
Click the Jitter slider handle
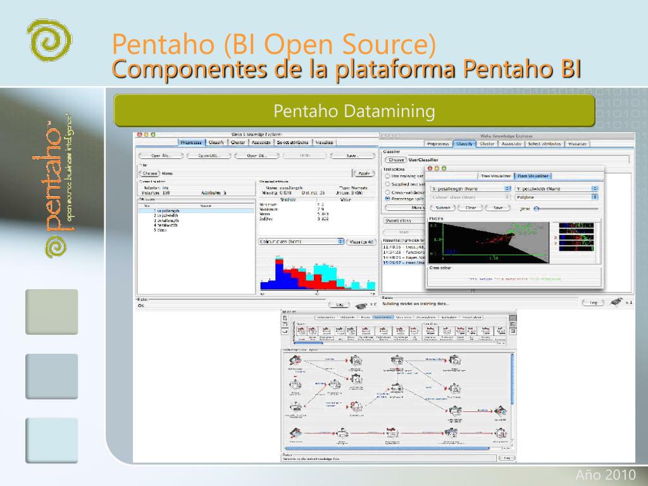[537, 209]
